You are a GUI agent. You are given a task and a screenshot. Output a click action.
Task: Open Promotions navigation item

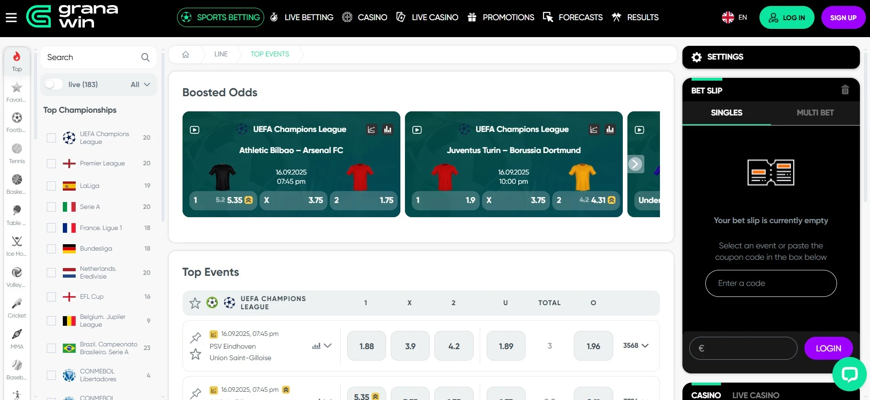point(501,17)
